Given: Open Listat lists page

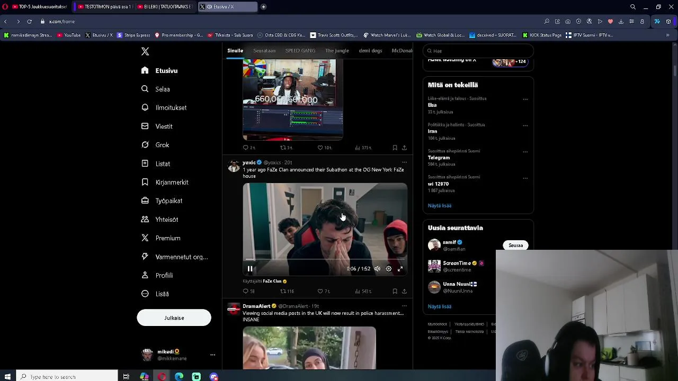Looking at the screenshot, I should tap(156, 164).
